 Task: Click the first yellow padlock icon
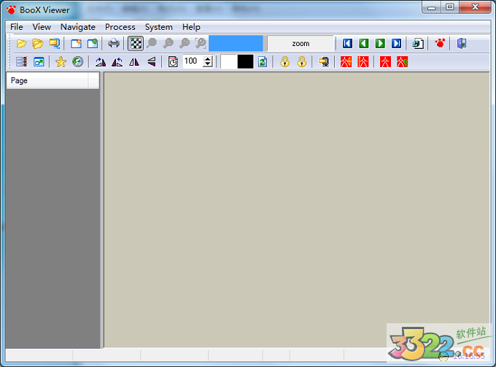coord(285,62)
